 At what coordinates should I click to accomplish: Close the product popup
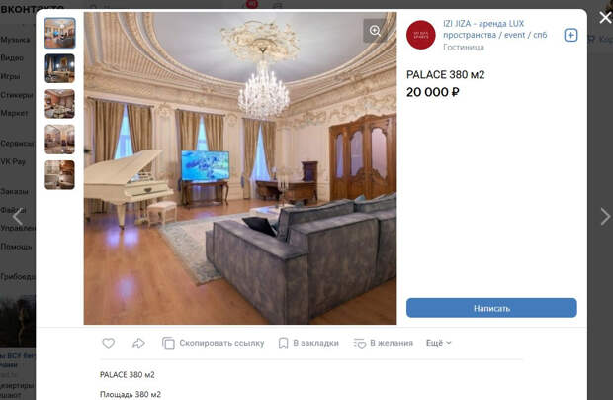[605, 17]
